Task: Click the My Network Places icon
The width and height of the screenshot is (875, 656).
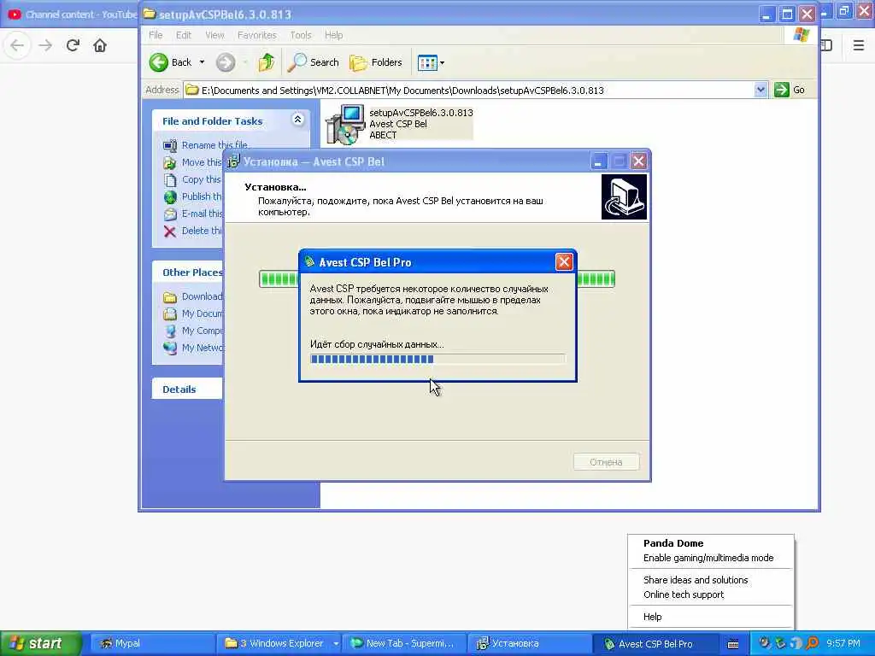Action: point(170,348)
